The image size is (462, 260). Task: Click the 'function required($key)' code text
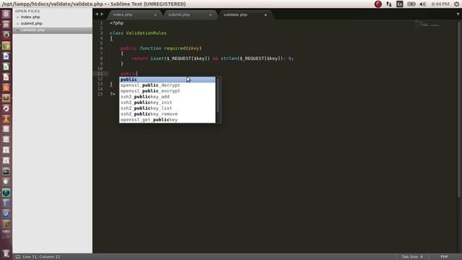pos(170,48)
